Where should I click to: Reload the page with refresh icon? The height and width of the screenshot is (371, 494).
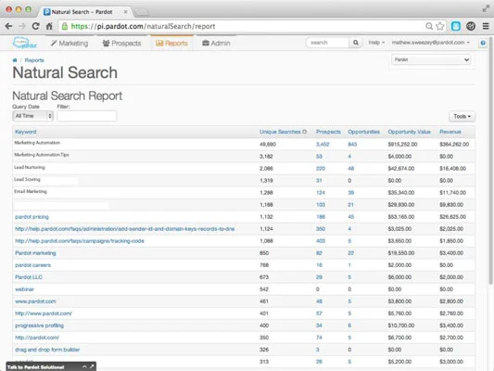pyautogui.click(x=35, y=26)
